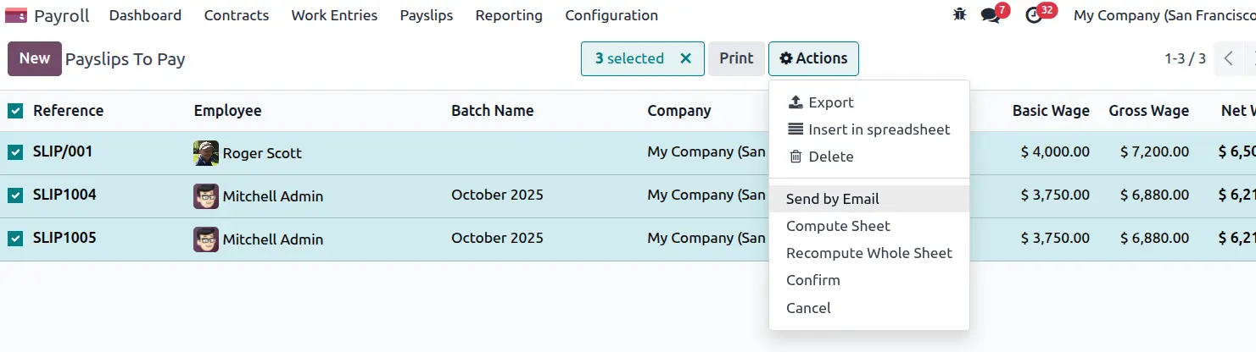The image size is (1256, 352).
Task: Choose Export from Actions menu
Action: coord(830,102)
